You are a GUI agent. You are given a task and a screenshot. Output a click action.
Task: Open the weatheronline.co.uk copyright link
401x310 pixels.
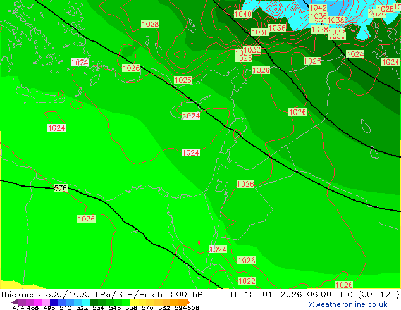[x=348, y=304]
